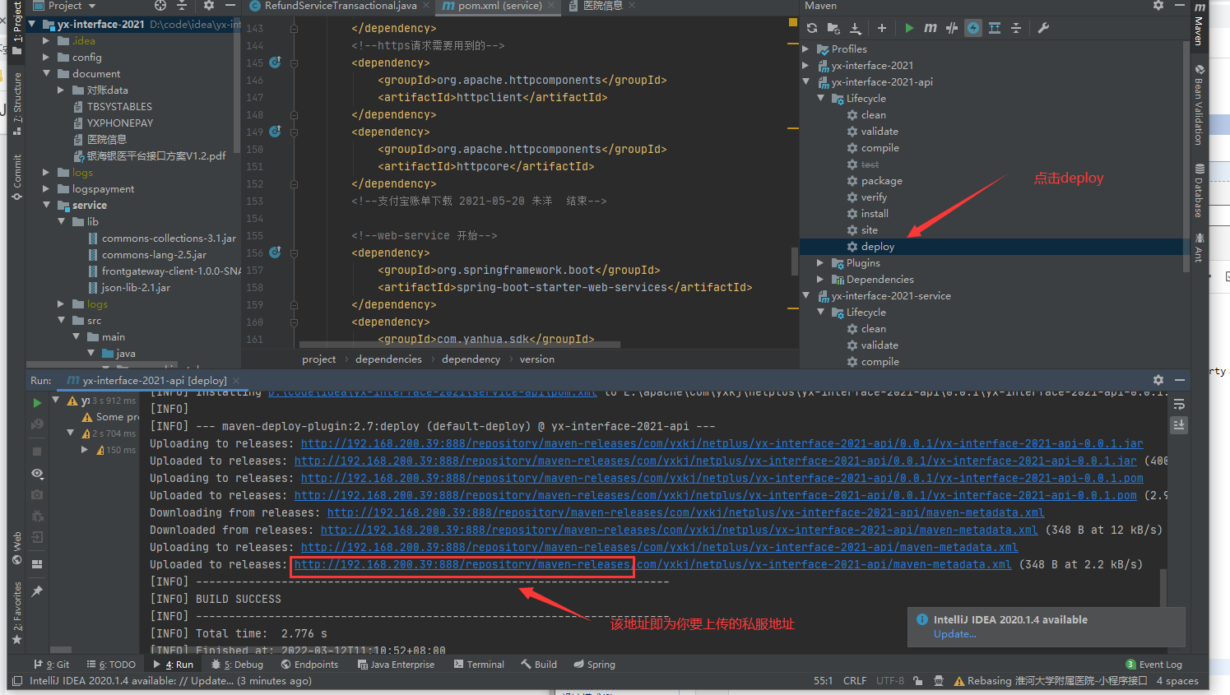Open Project panel gear options
Viewport: 1230px width, 695px height.
click(x=209, y=5)
